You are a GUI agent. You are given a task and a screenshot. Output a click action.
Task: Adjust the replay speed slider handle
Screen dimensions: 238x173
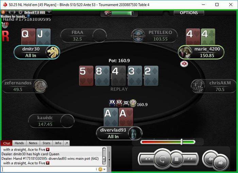click(x=182, y=142)
